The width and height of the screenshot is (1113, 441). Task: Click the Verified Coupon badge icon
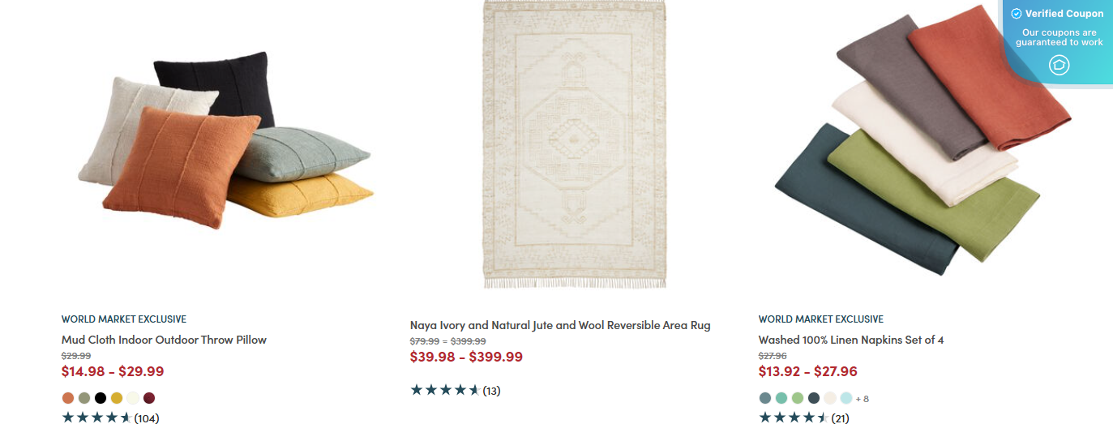pyautogui.click(x=1059, y=65)
